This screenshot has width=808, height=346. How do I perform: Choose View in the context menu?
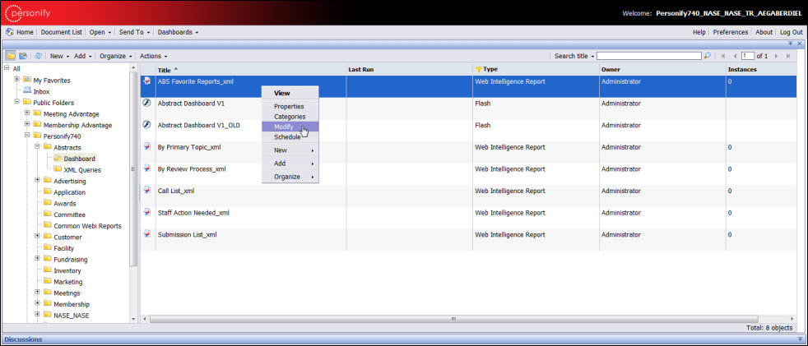290,93
